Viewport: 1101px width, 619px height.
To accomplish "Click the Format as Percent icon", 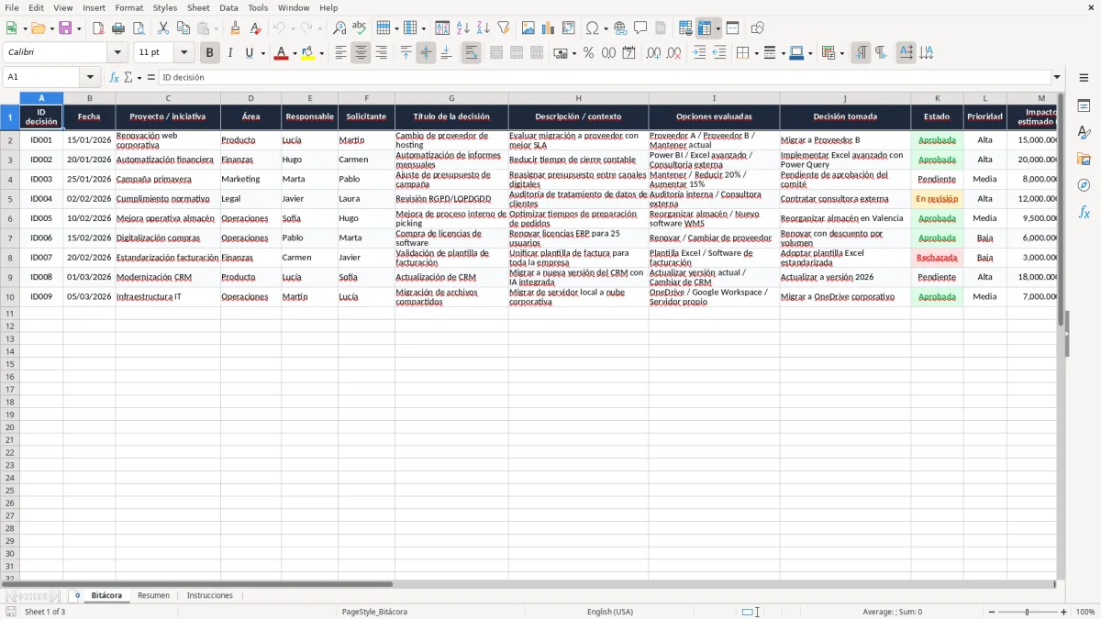I will [x=588, y=53].
